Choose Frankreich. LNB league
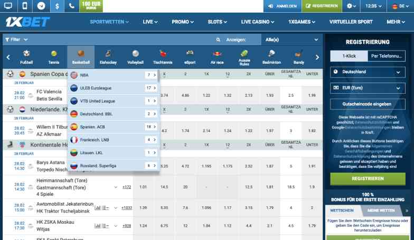414x240 pixels. coord(114,140)
